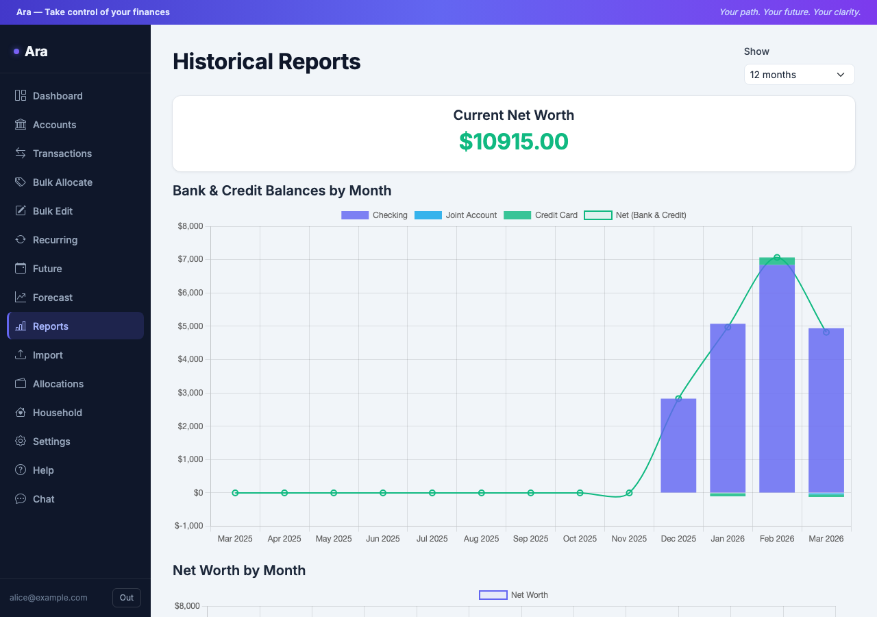The height and width of the screenshot is (617, 877).
Task: Click the Current Net Worth $10915.00 value
Action: click(514, 141)
